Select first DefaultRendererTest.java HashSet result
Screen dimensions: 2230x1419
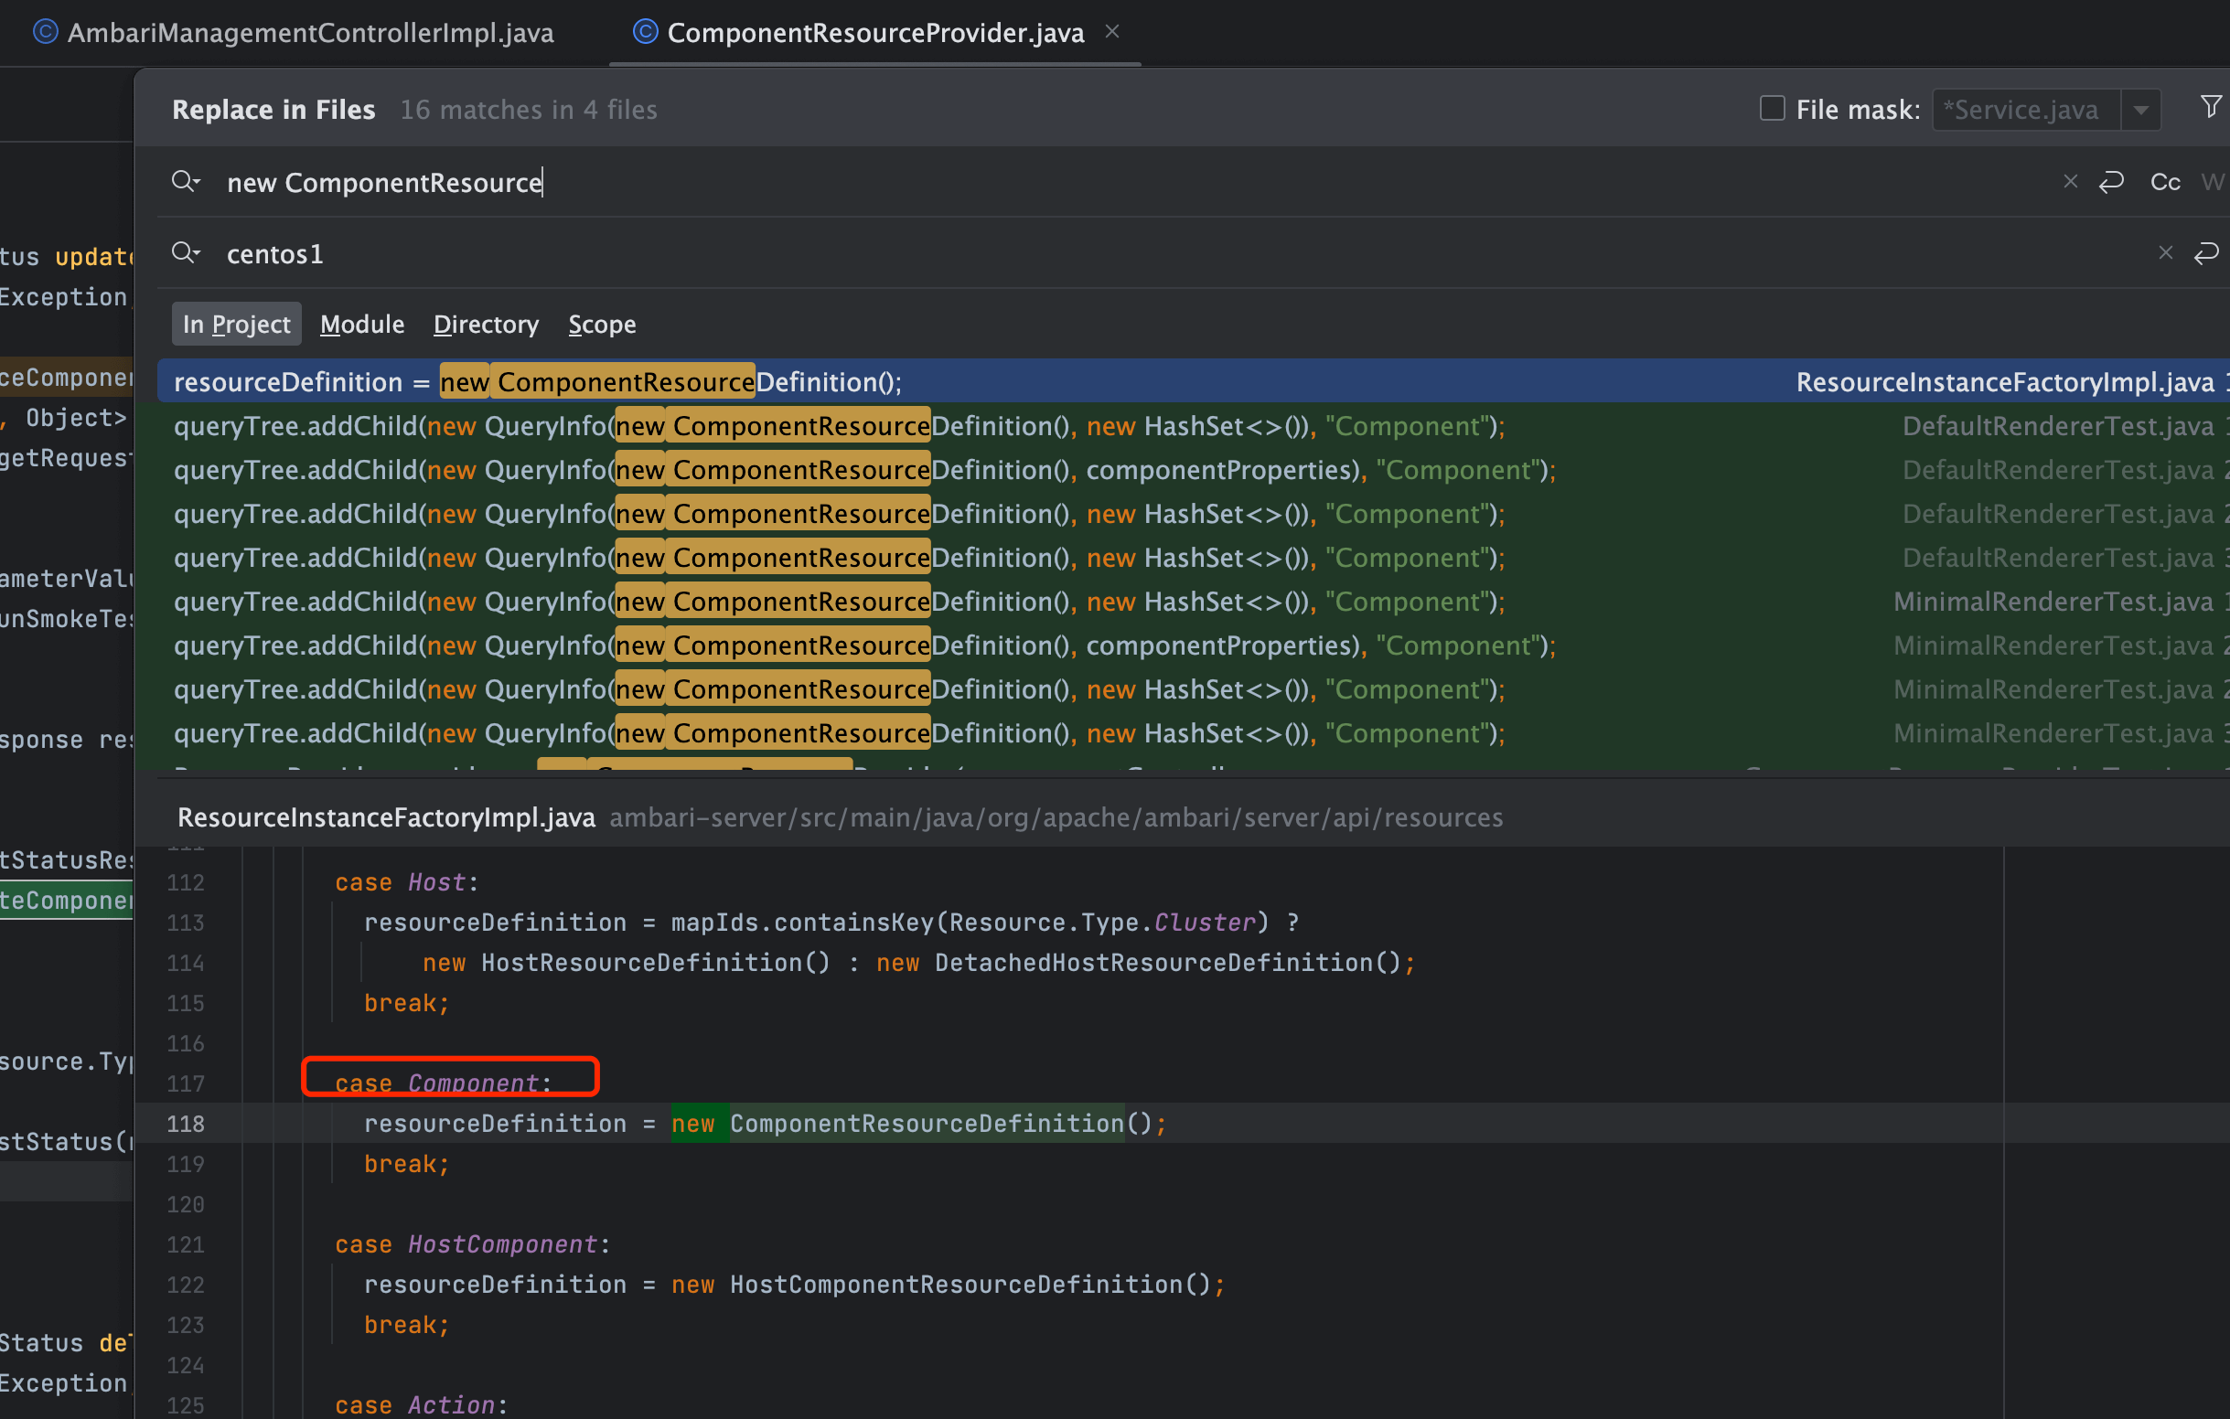coord(1193,426)
